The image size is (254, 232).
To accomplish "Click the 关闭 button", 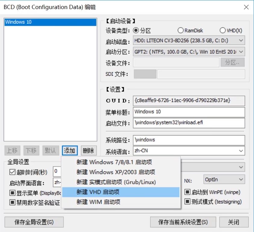I will click(x=234, y=222).
